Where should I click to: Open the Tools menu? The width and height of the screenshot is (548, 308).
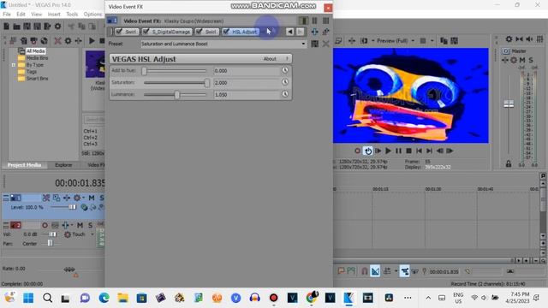tap(72, 15)
